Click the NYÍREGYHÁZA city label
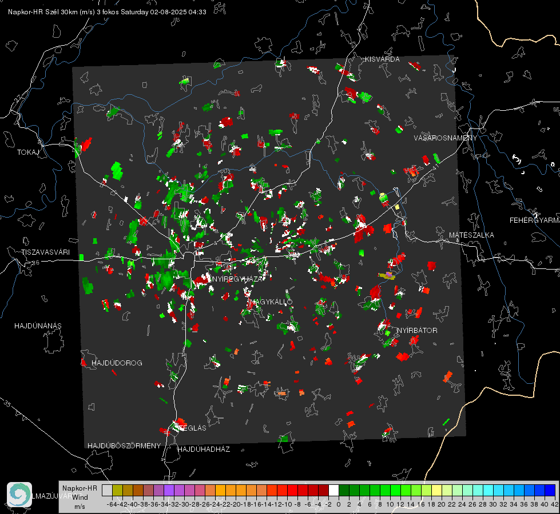This screenshot has height=514, width=560. pyautogui.click(x=237, y=279)
